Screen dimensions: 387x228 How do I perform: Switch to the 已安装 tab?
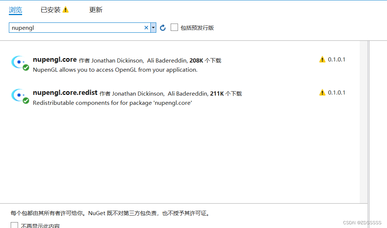tap(50, 9)
